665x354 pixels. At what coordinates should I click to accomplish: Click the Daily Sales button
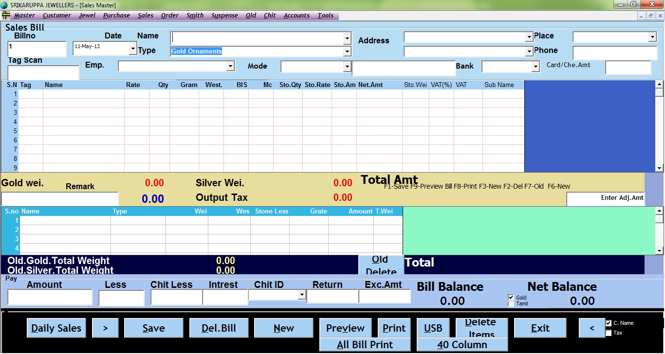click(x=56, y=328)
